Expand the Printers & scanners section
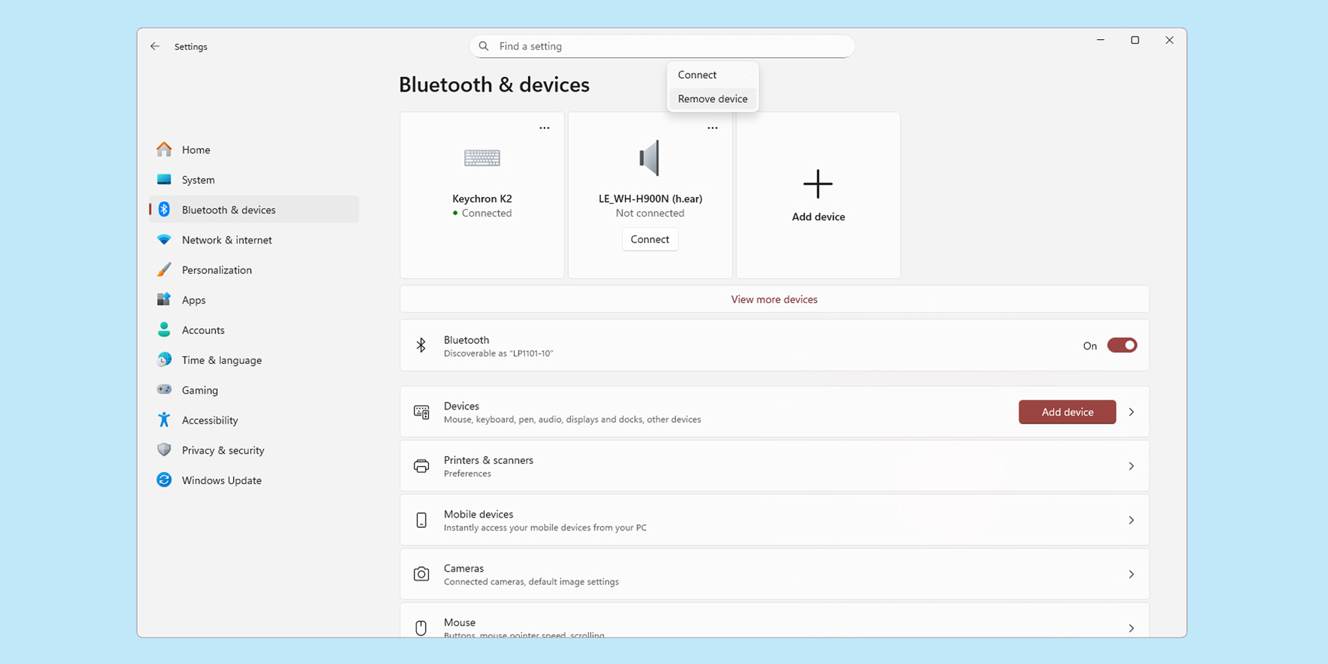 pyautogui.click(x=1131, y=465)
